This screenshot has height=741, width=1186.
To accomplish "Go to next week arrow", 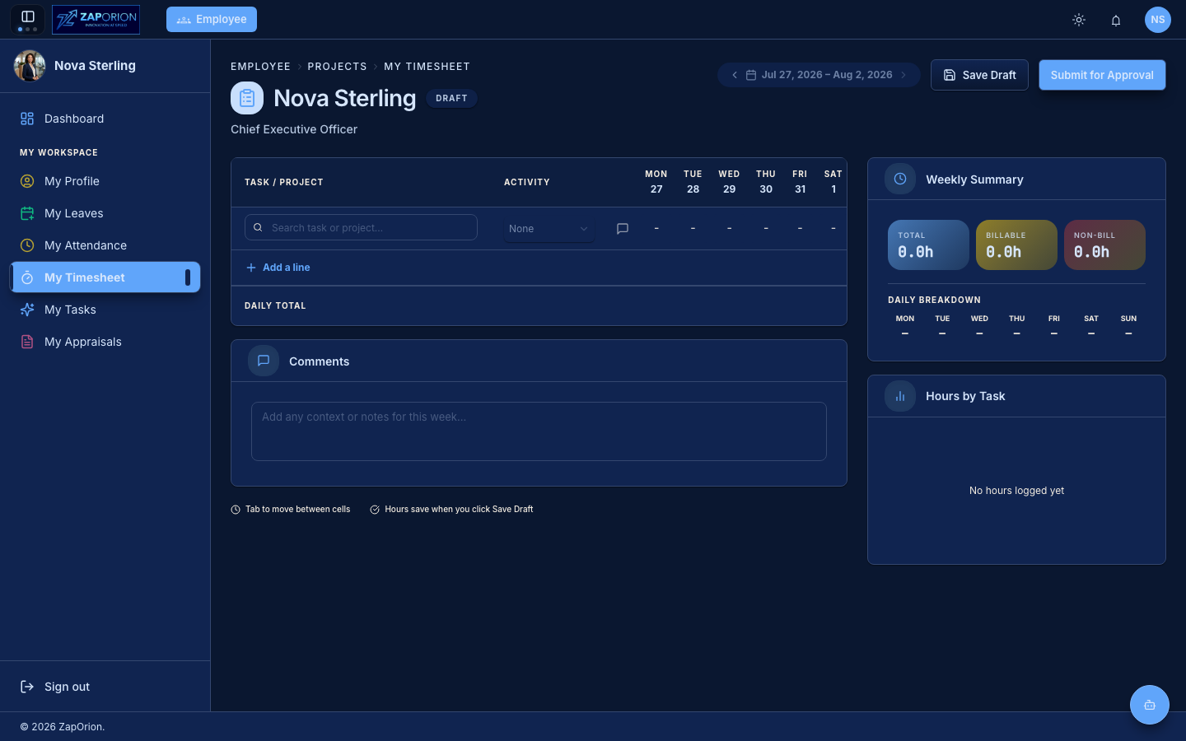I will [x=904, y=75].
